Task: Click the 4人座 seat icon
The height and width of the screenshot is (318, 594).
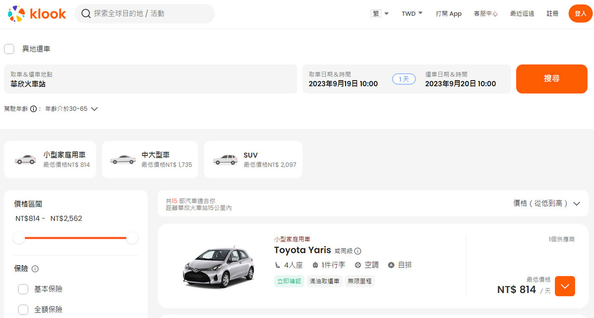Action: coord(278,265)
